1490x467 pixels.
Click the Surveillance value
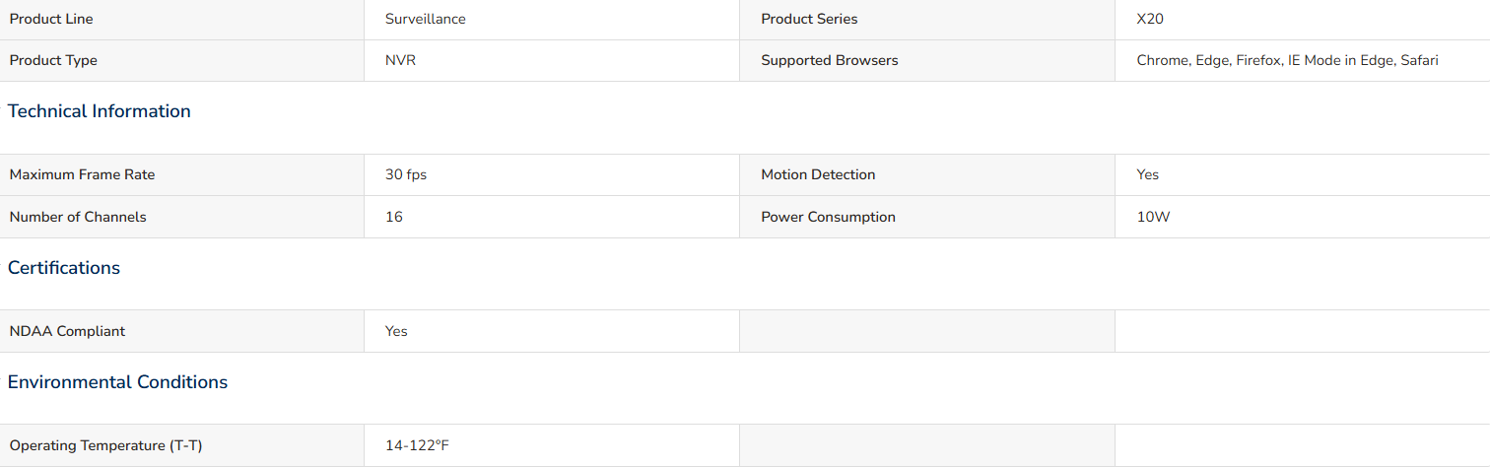click(426, 19)
